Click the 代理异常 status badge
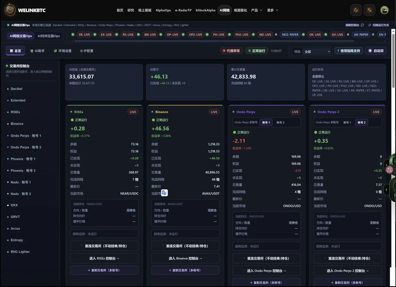The image size is (396, 287). click(x=231, y=51)
